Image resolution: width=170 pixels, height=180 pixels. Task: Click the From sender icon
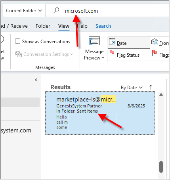pyautogui.click(x=155, y=42)
